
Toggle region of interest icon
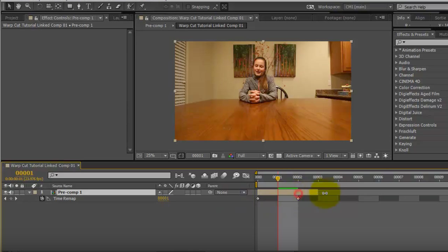[x=271, y=156]
